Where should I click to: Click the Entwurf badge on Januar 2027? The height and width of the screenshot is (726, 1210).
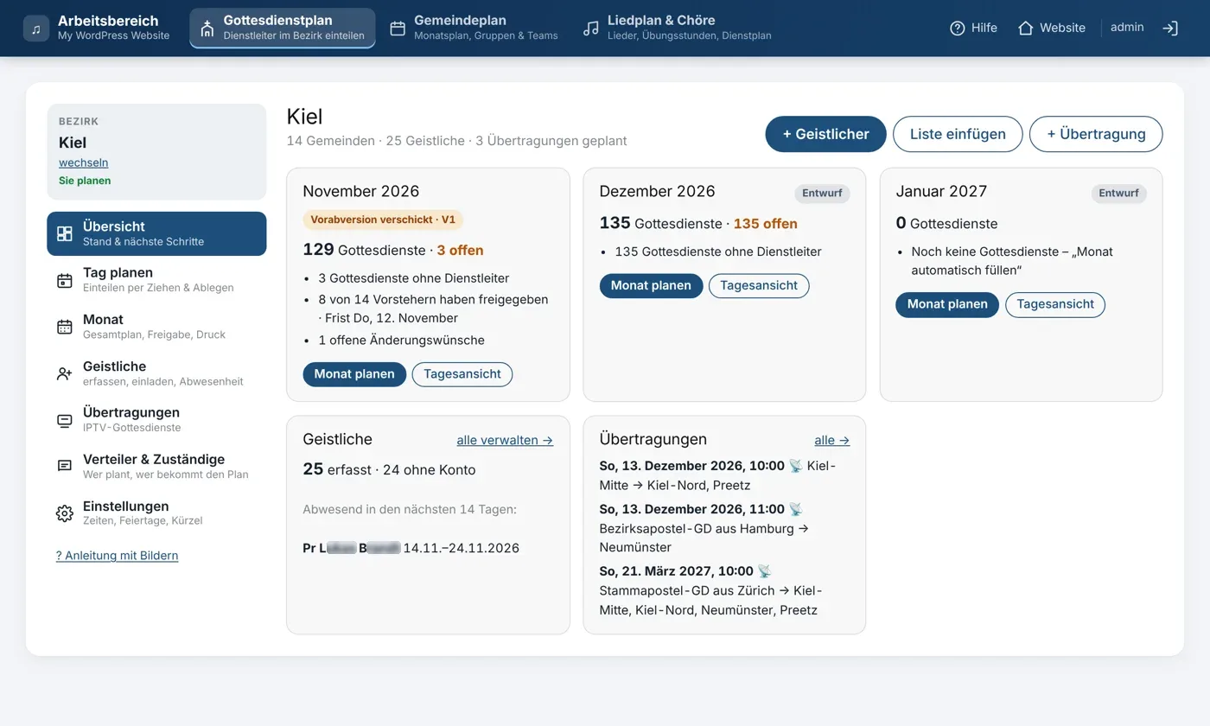point(1118,193)
